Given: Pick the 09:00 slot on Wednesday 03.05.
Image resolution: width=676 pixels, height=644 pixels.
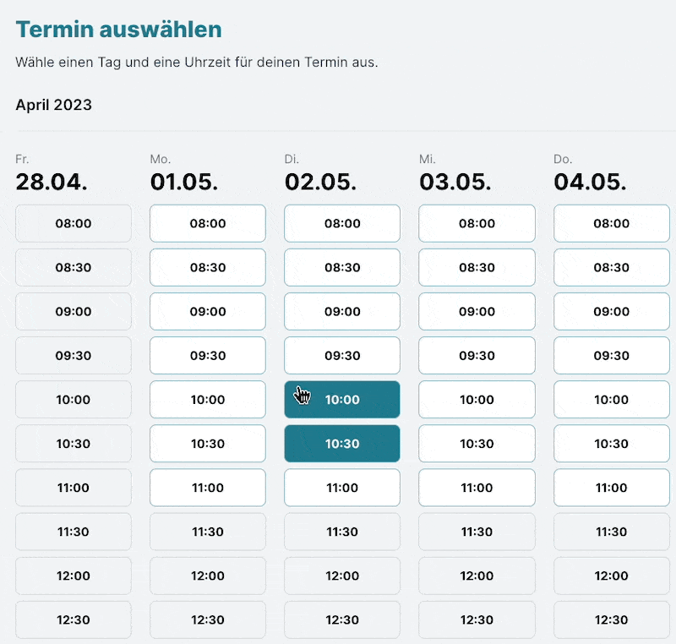Looking at the screenshot, I should pos(477,311).
